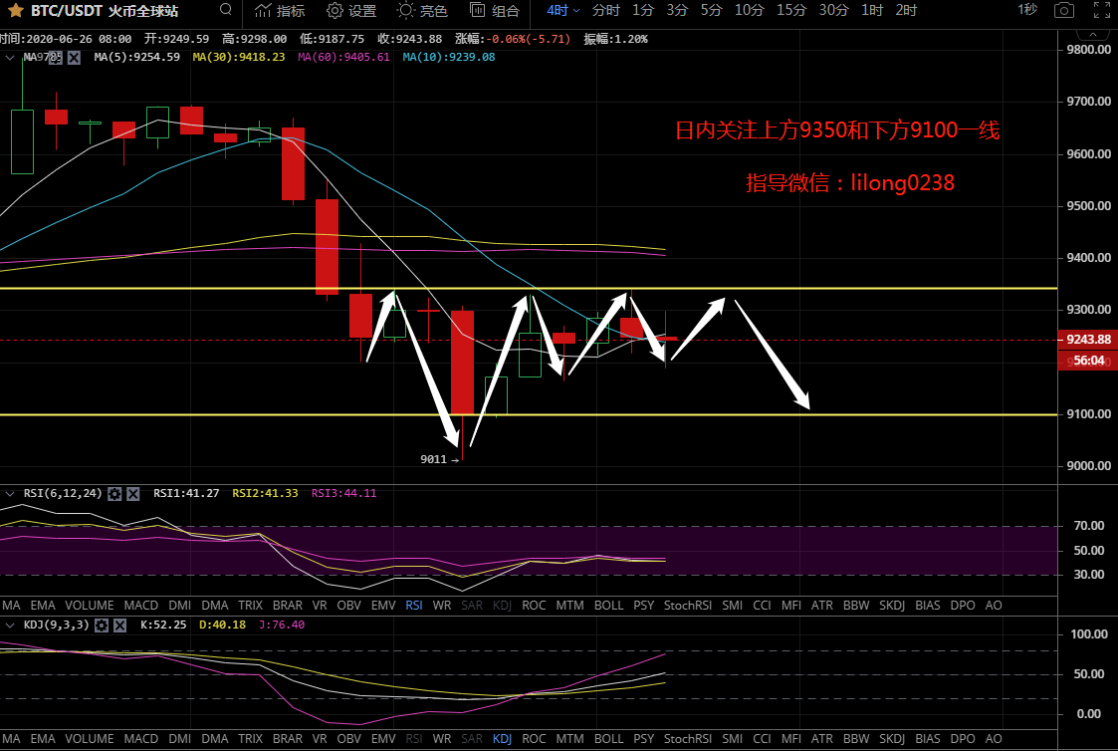Image resolution: width=1118 pixels, height=751 pixels.
Task: Click the favorite star next to BTC/USDT
Action: click(x=16, y=11)
